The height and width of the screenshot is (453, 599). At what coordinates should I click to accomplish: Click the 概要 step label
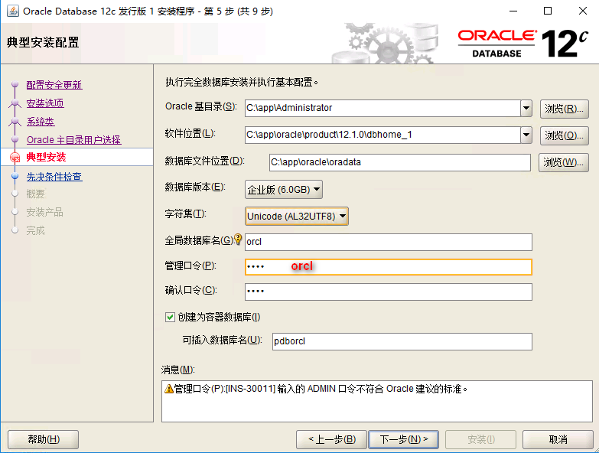pyautogui.click(x=35, y=194)
